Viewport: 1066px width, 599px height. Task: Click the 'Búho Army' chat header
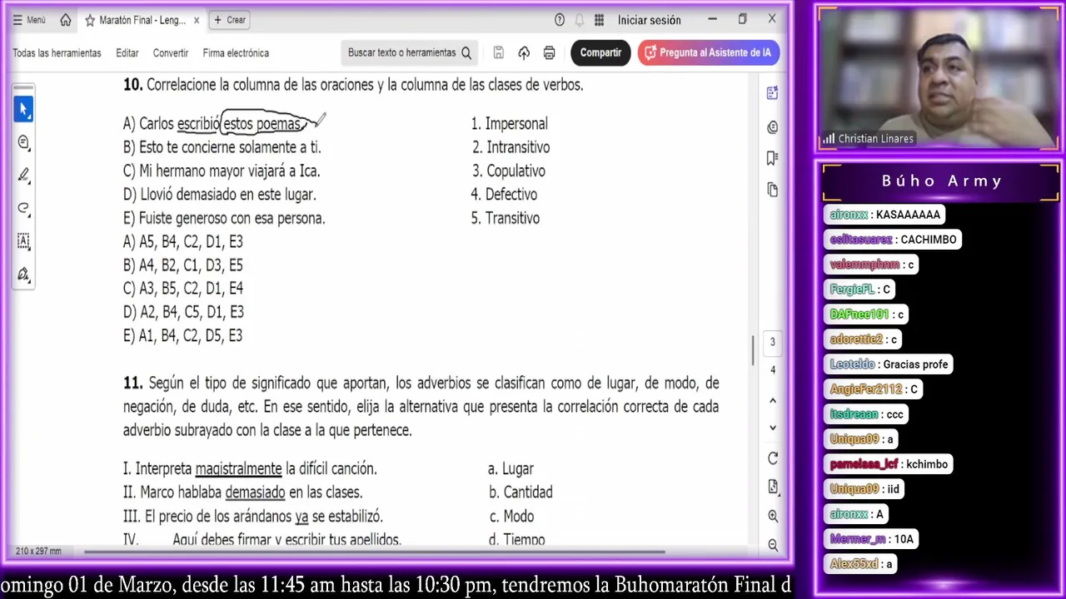click(x=942, y=181)
